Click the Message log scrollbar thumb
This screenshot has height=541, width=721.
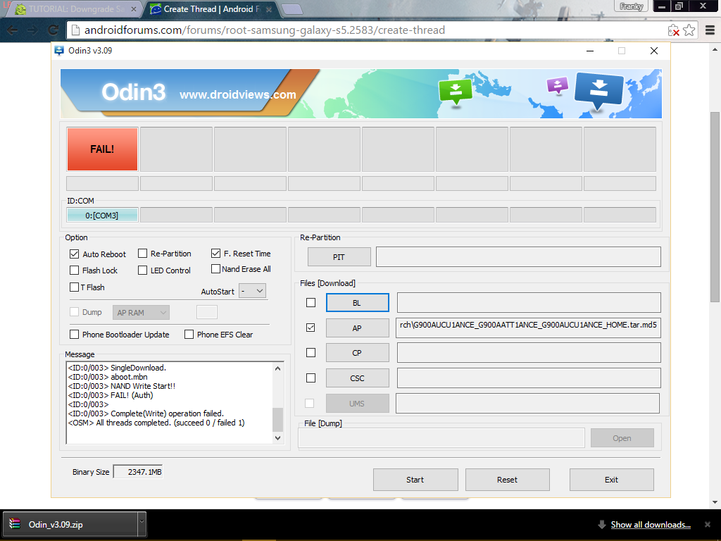(x=277, y=419)
